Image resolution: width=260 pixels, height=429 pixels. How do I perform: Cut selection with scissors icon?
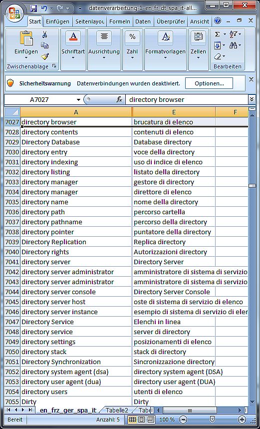(x=44, y=34)
